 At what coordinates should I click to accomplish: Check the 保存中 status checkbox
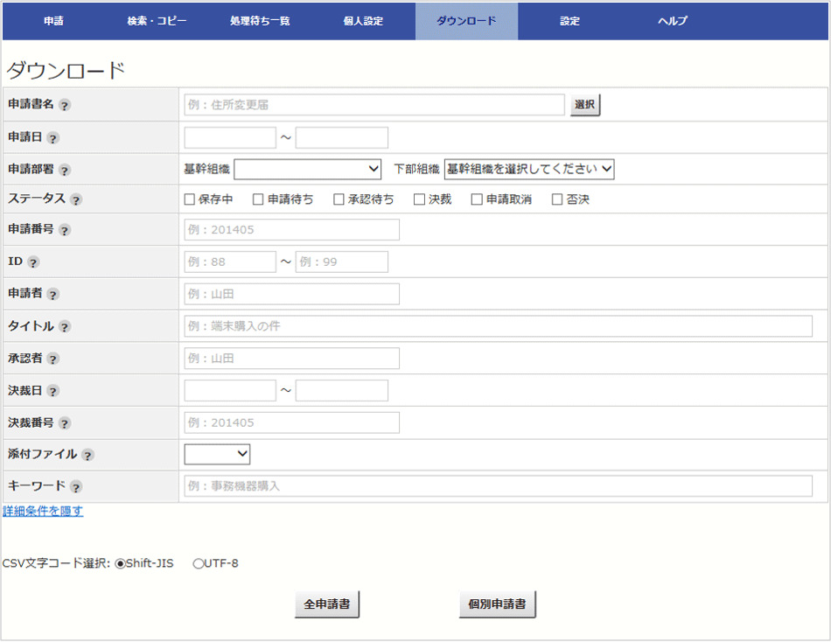(190, 199)
